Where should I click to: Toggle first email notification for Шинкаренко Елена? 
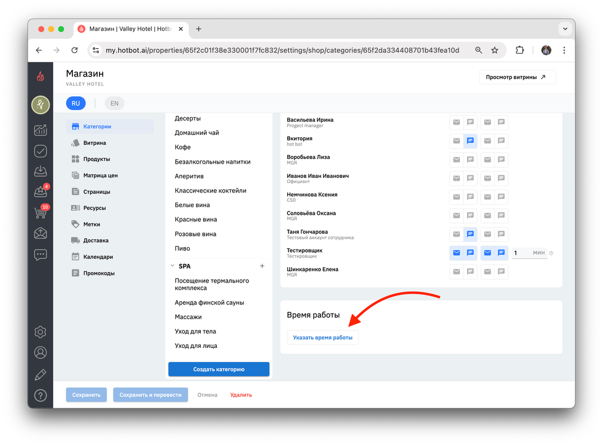click(x=456, y=271)
